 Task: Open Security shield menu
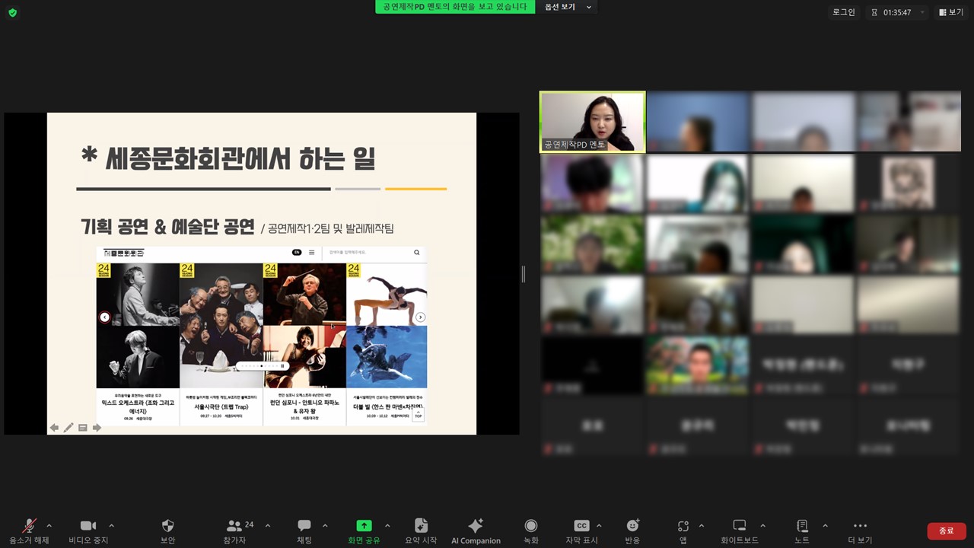click(168, 530)
